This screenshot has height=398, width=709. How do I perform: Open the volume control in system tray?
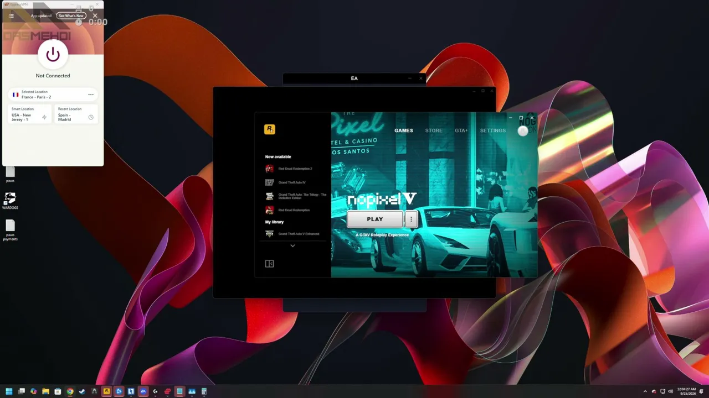[x=671, y=391]
